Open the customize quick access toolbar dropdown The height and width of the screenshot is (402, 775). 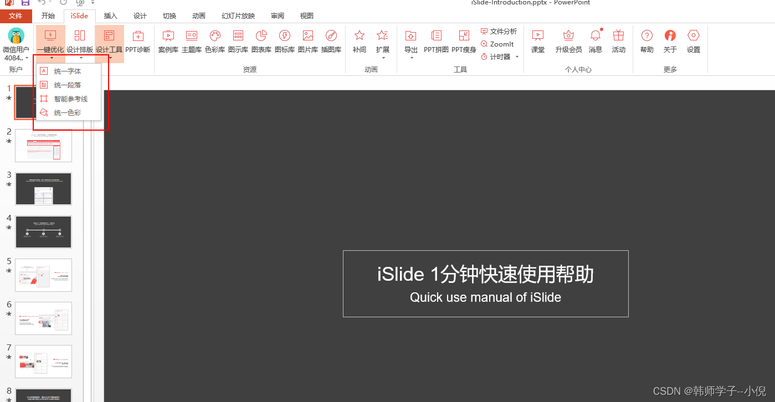click(93, 3)
